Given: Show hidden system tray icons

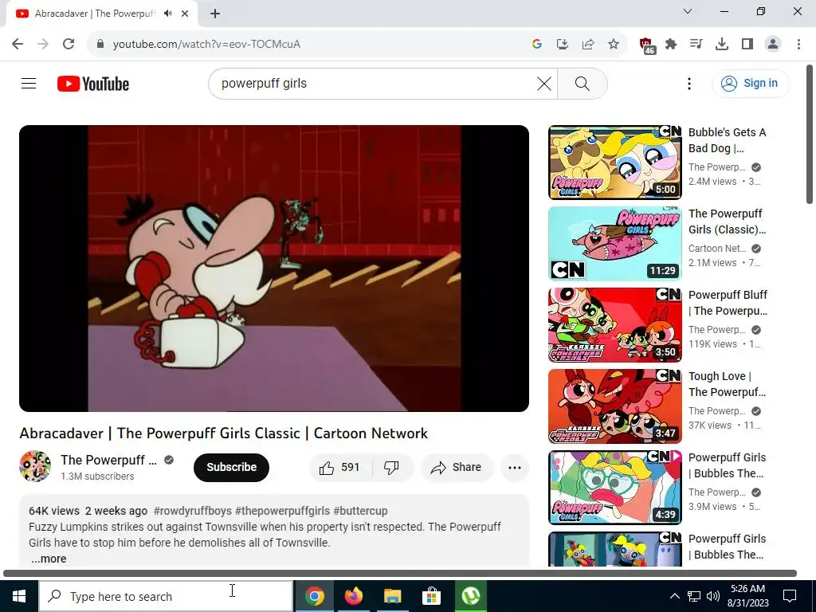Looking at the screenshot, I should coord(674,596).
